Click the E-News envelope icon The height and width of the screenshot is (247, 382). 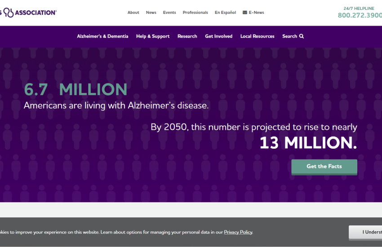pos(245,13)
